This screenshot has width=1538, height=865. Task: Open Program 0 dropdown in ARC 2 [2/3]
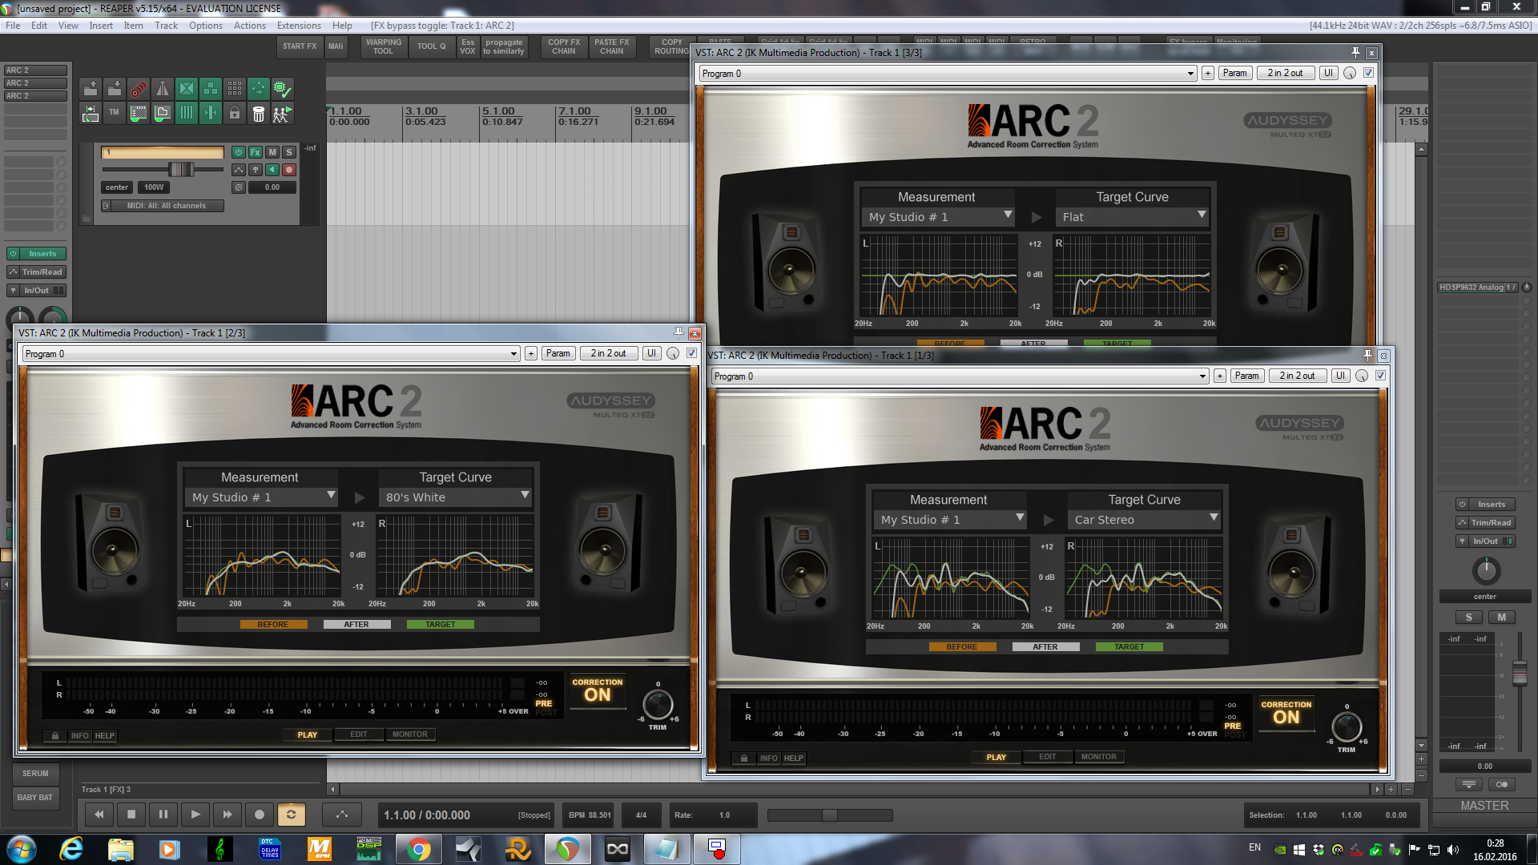(x=271, y=354)
